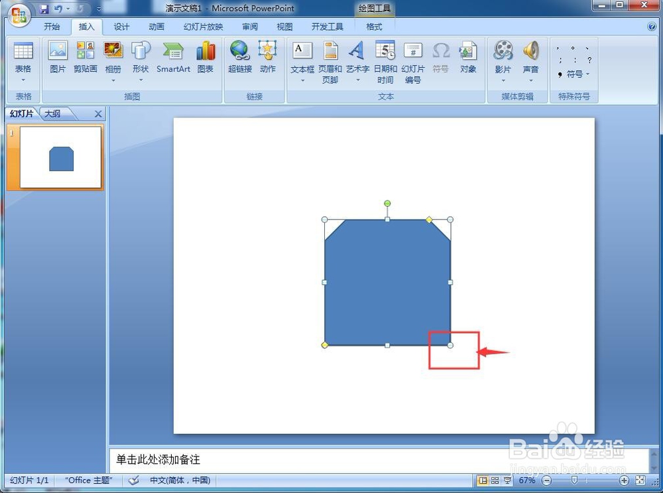
Task: Expand the 表格 table dropdown arrow
Action: [x=23, y=80]
